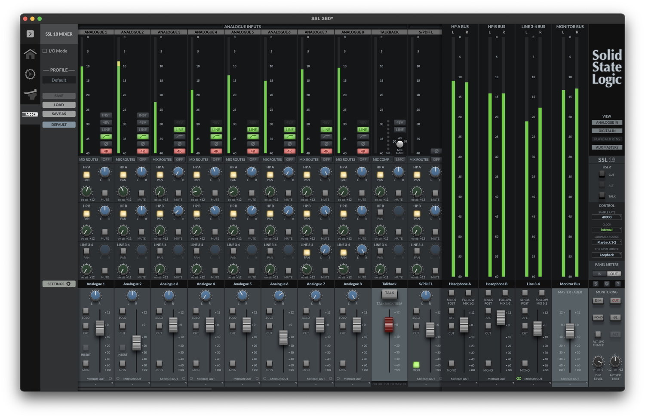Image resolution: width=645 pixels, height=418 pixels.
Task: Enable the Mirror Out radio on Analogue 1
Action: coord(111,379)
